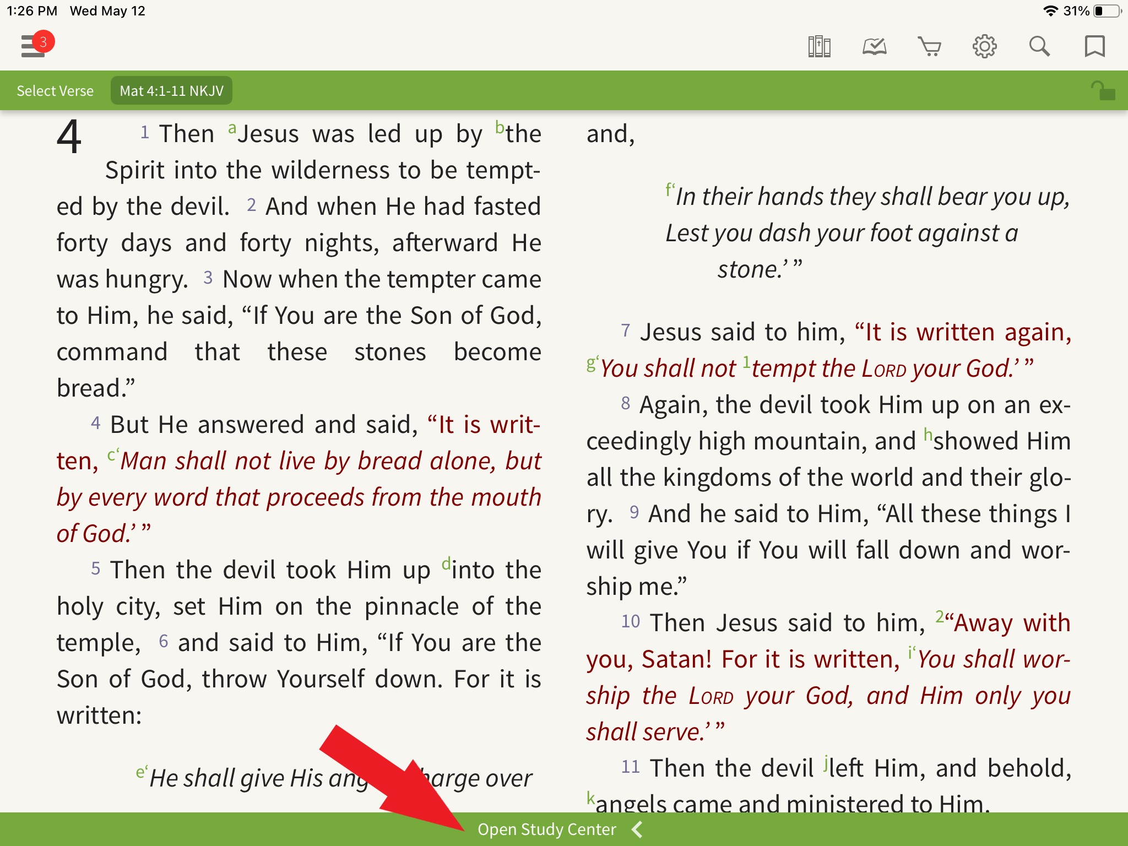The width and height of the screenshot is (1128, 846).
Task: Open cross-reference g before 'You shall not'
Action: (593, 364)
